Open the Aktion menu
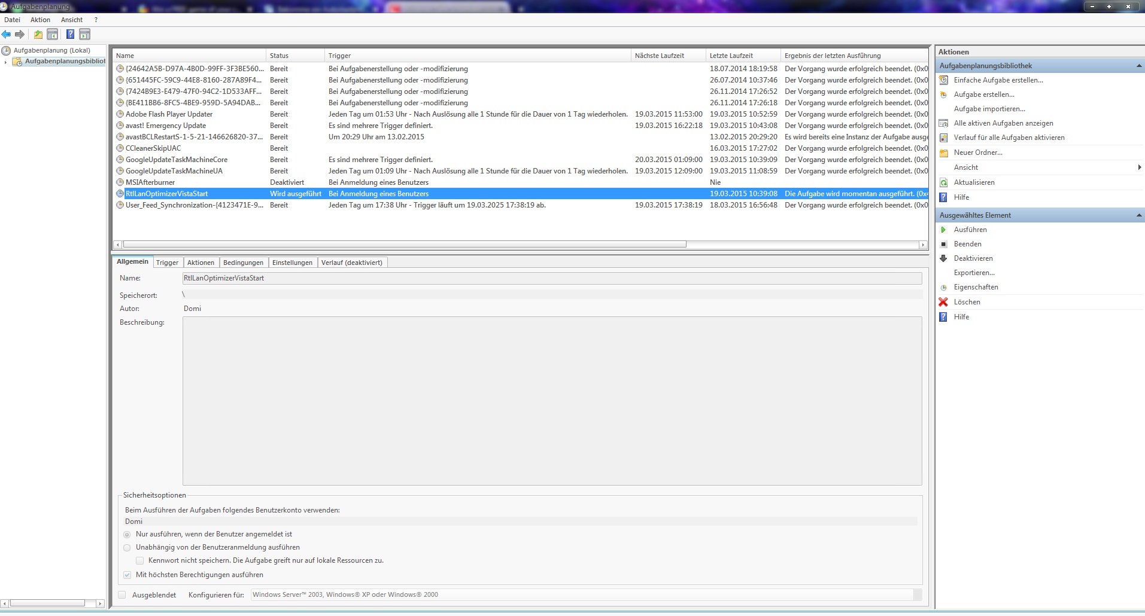1145x616 pixels. [x=41, y=20]
